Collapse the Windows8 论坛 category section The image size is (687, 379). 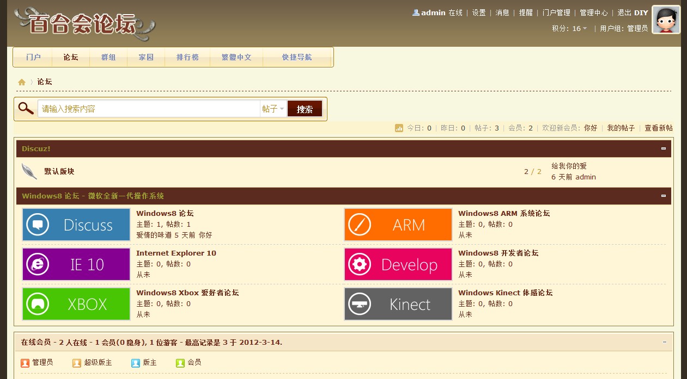664,196
